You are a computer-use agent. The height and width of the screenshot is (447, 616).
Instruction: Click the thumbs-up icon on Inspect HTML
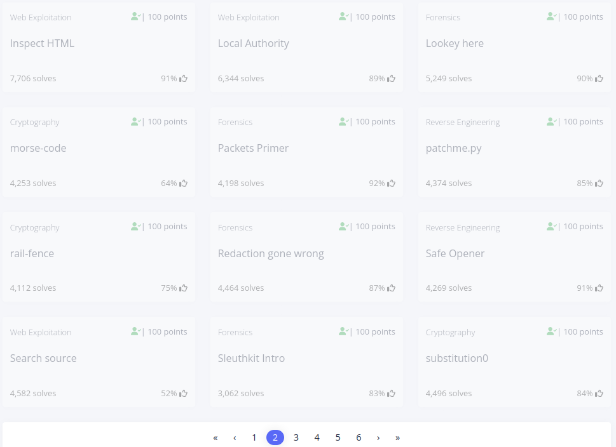click(184, 79)
